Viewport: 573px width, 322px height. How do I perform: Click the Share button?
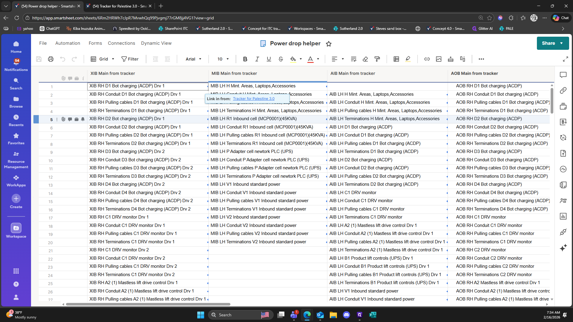549,43
